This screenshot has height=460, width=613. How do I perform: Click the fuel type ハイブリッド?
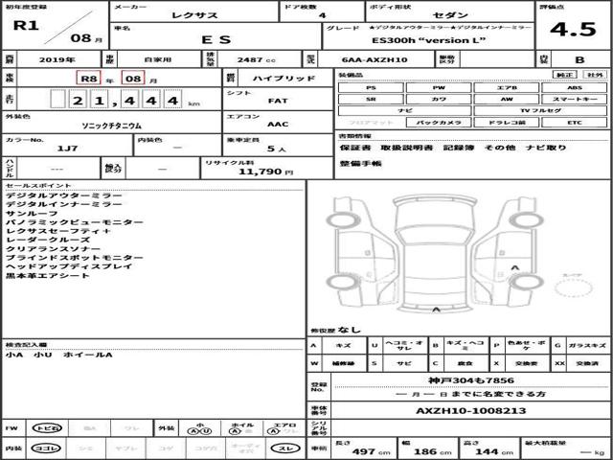284,79
